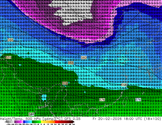Click the 584 contour label near bottom
Viewport: 162px width, 125px height.
pyautogui.click(x=31, y=114)
